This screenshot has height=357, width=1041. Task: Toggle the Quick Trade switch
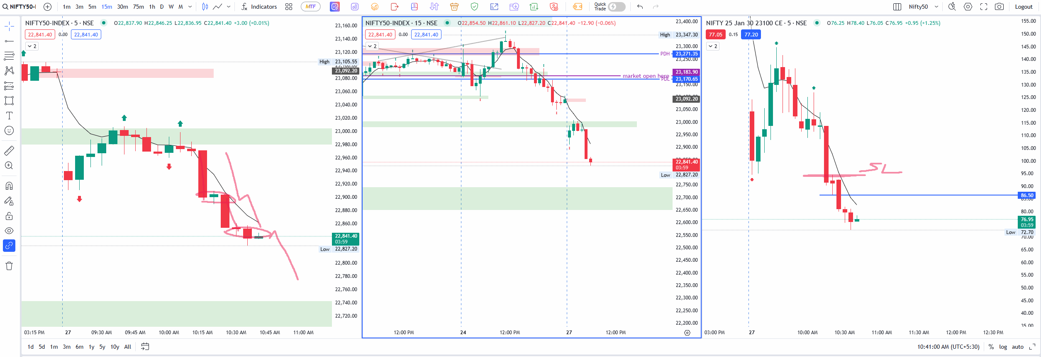click(617, 7)
